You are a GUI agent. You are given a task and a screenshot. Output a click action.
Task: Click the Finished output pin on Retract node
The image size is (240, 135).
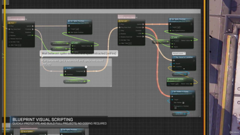[143, 27]
